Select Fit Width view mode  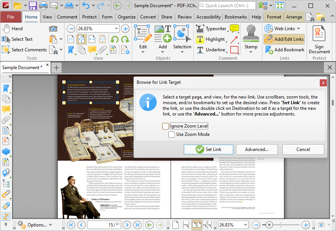pyautogui.click(x=92, y=39)
